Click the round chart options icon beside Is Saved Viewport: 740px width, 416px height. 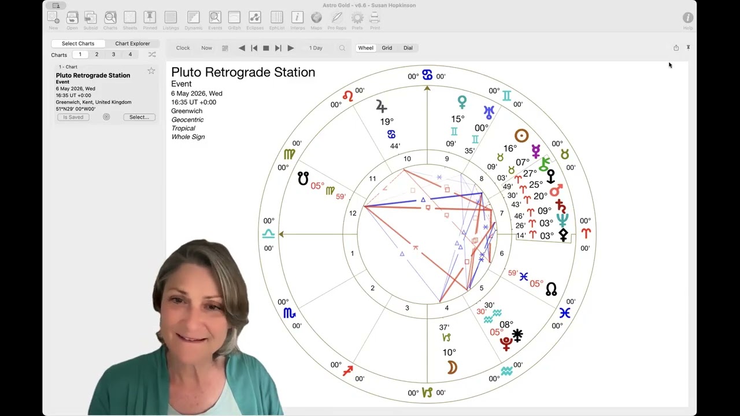pyautogui.click(x=106, y=117)
